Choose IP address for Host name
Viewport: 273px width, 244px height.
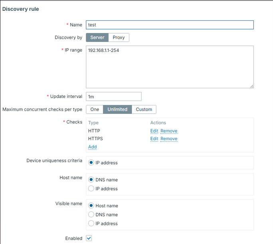pyautogui.click(x=91, y=189)
